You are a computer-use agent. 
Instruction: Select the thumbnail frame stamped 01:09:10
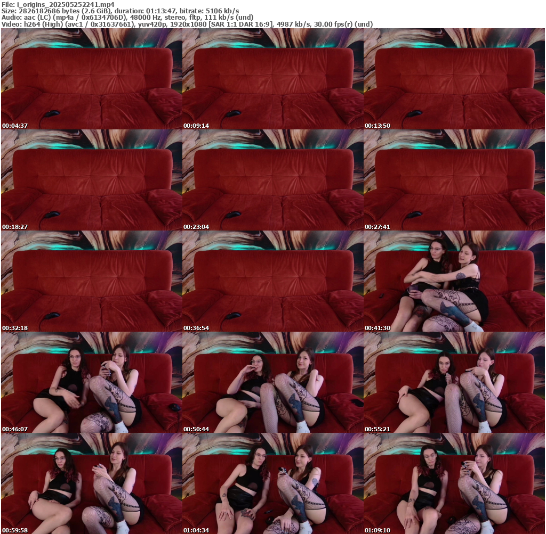pyautogui.click(x=454, y=483)
